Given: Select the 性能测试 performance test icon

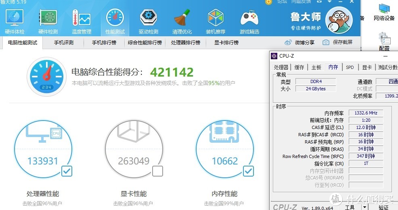Looking at the screenshot, I should (115, 21).
